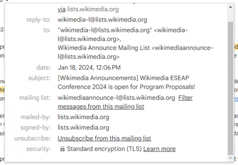Click the padlock icon beside Standard encryption
238x165 pixels.
[62, 149]
